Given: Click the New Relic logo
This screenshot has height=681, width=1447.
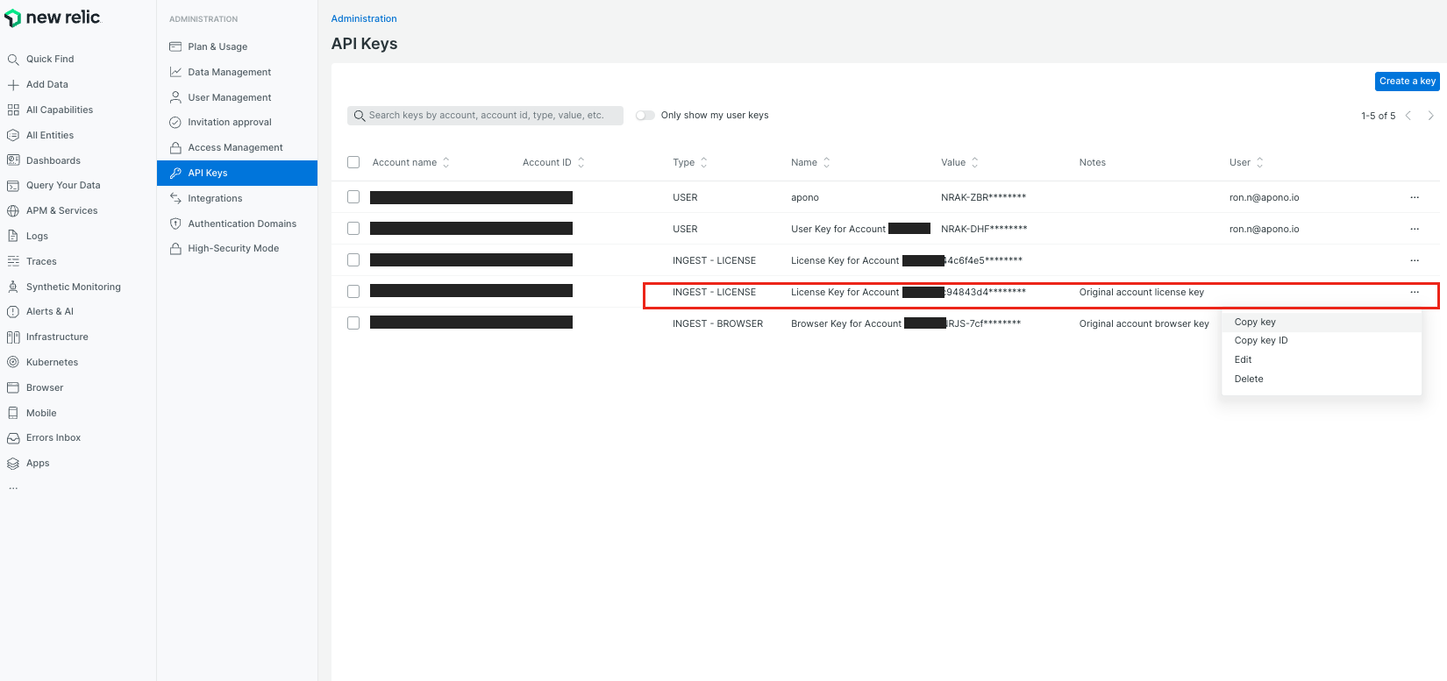Looking at the screenshot, I should click(53, 18).
